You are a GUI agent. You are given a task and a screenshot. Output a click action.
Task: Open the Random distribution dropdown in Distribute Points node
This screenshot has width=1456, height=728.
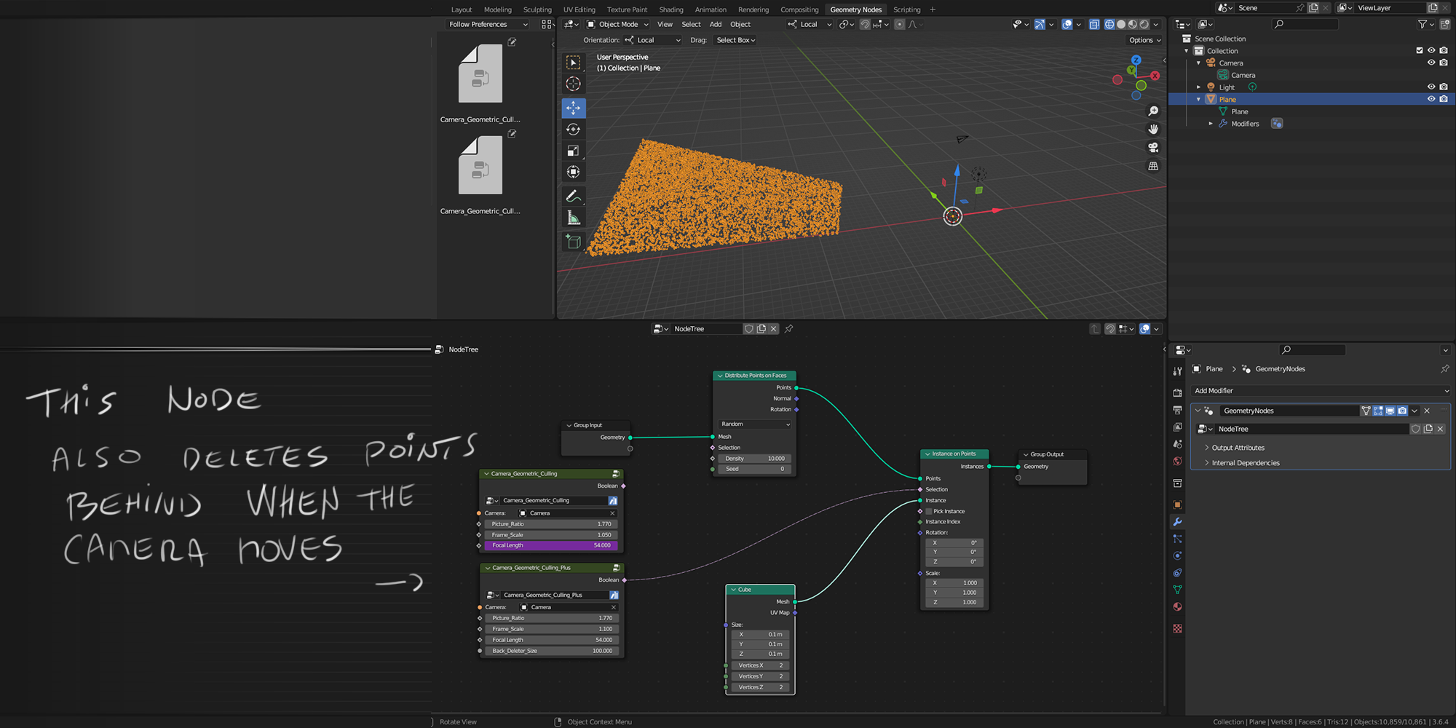pyautogui.click(x=754, y=424)
